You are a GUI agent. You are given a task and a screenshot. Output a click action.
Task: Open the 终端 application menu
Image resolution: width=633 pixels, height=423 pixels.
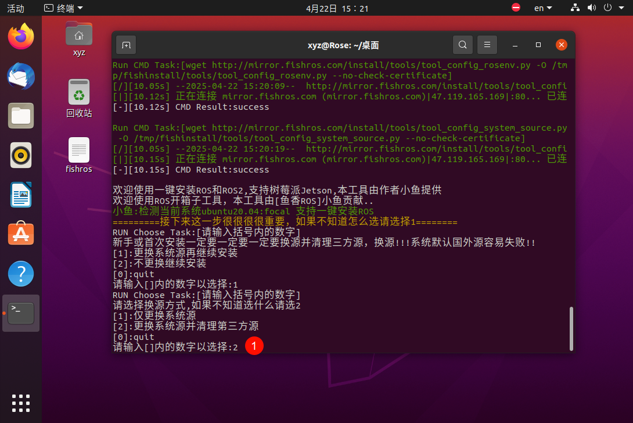click(x=63, y=8)
